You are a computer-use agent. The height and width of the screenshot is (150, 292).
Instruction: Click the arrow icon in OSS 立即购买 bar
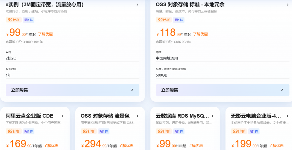click(x=282, y=90)
